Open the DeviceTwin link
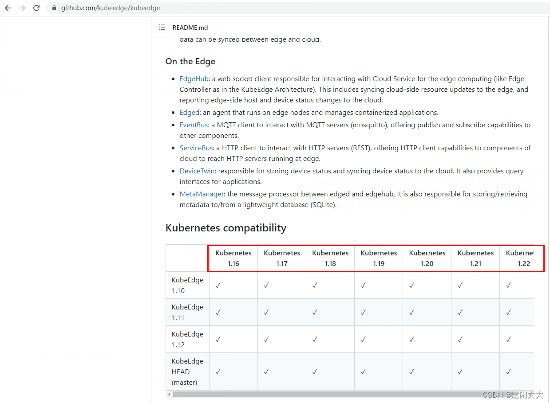The height and width of the screenshot is (403, 550). [197, 171]
